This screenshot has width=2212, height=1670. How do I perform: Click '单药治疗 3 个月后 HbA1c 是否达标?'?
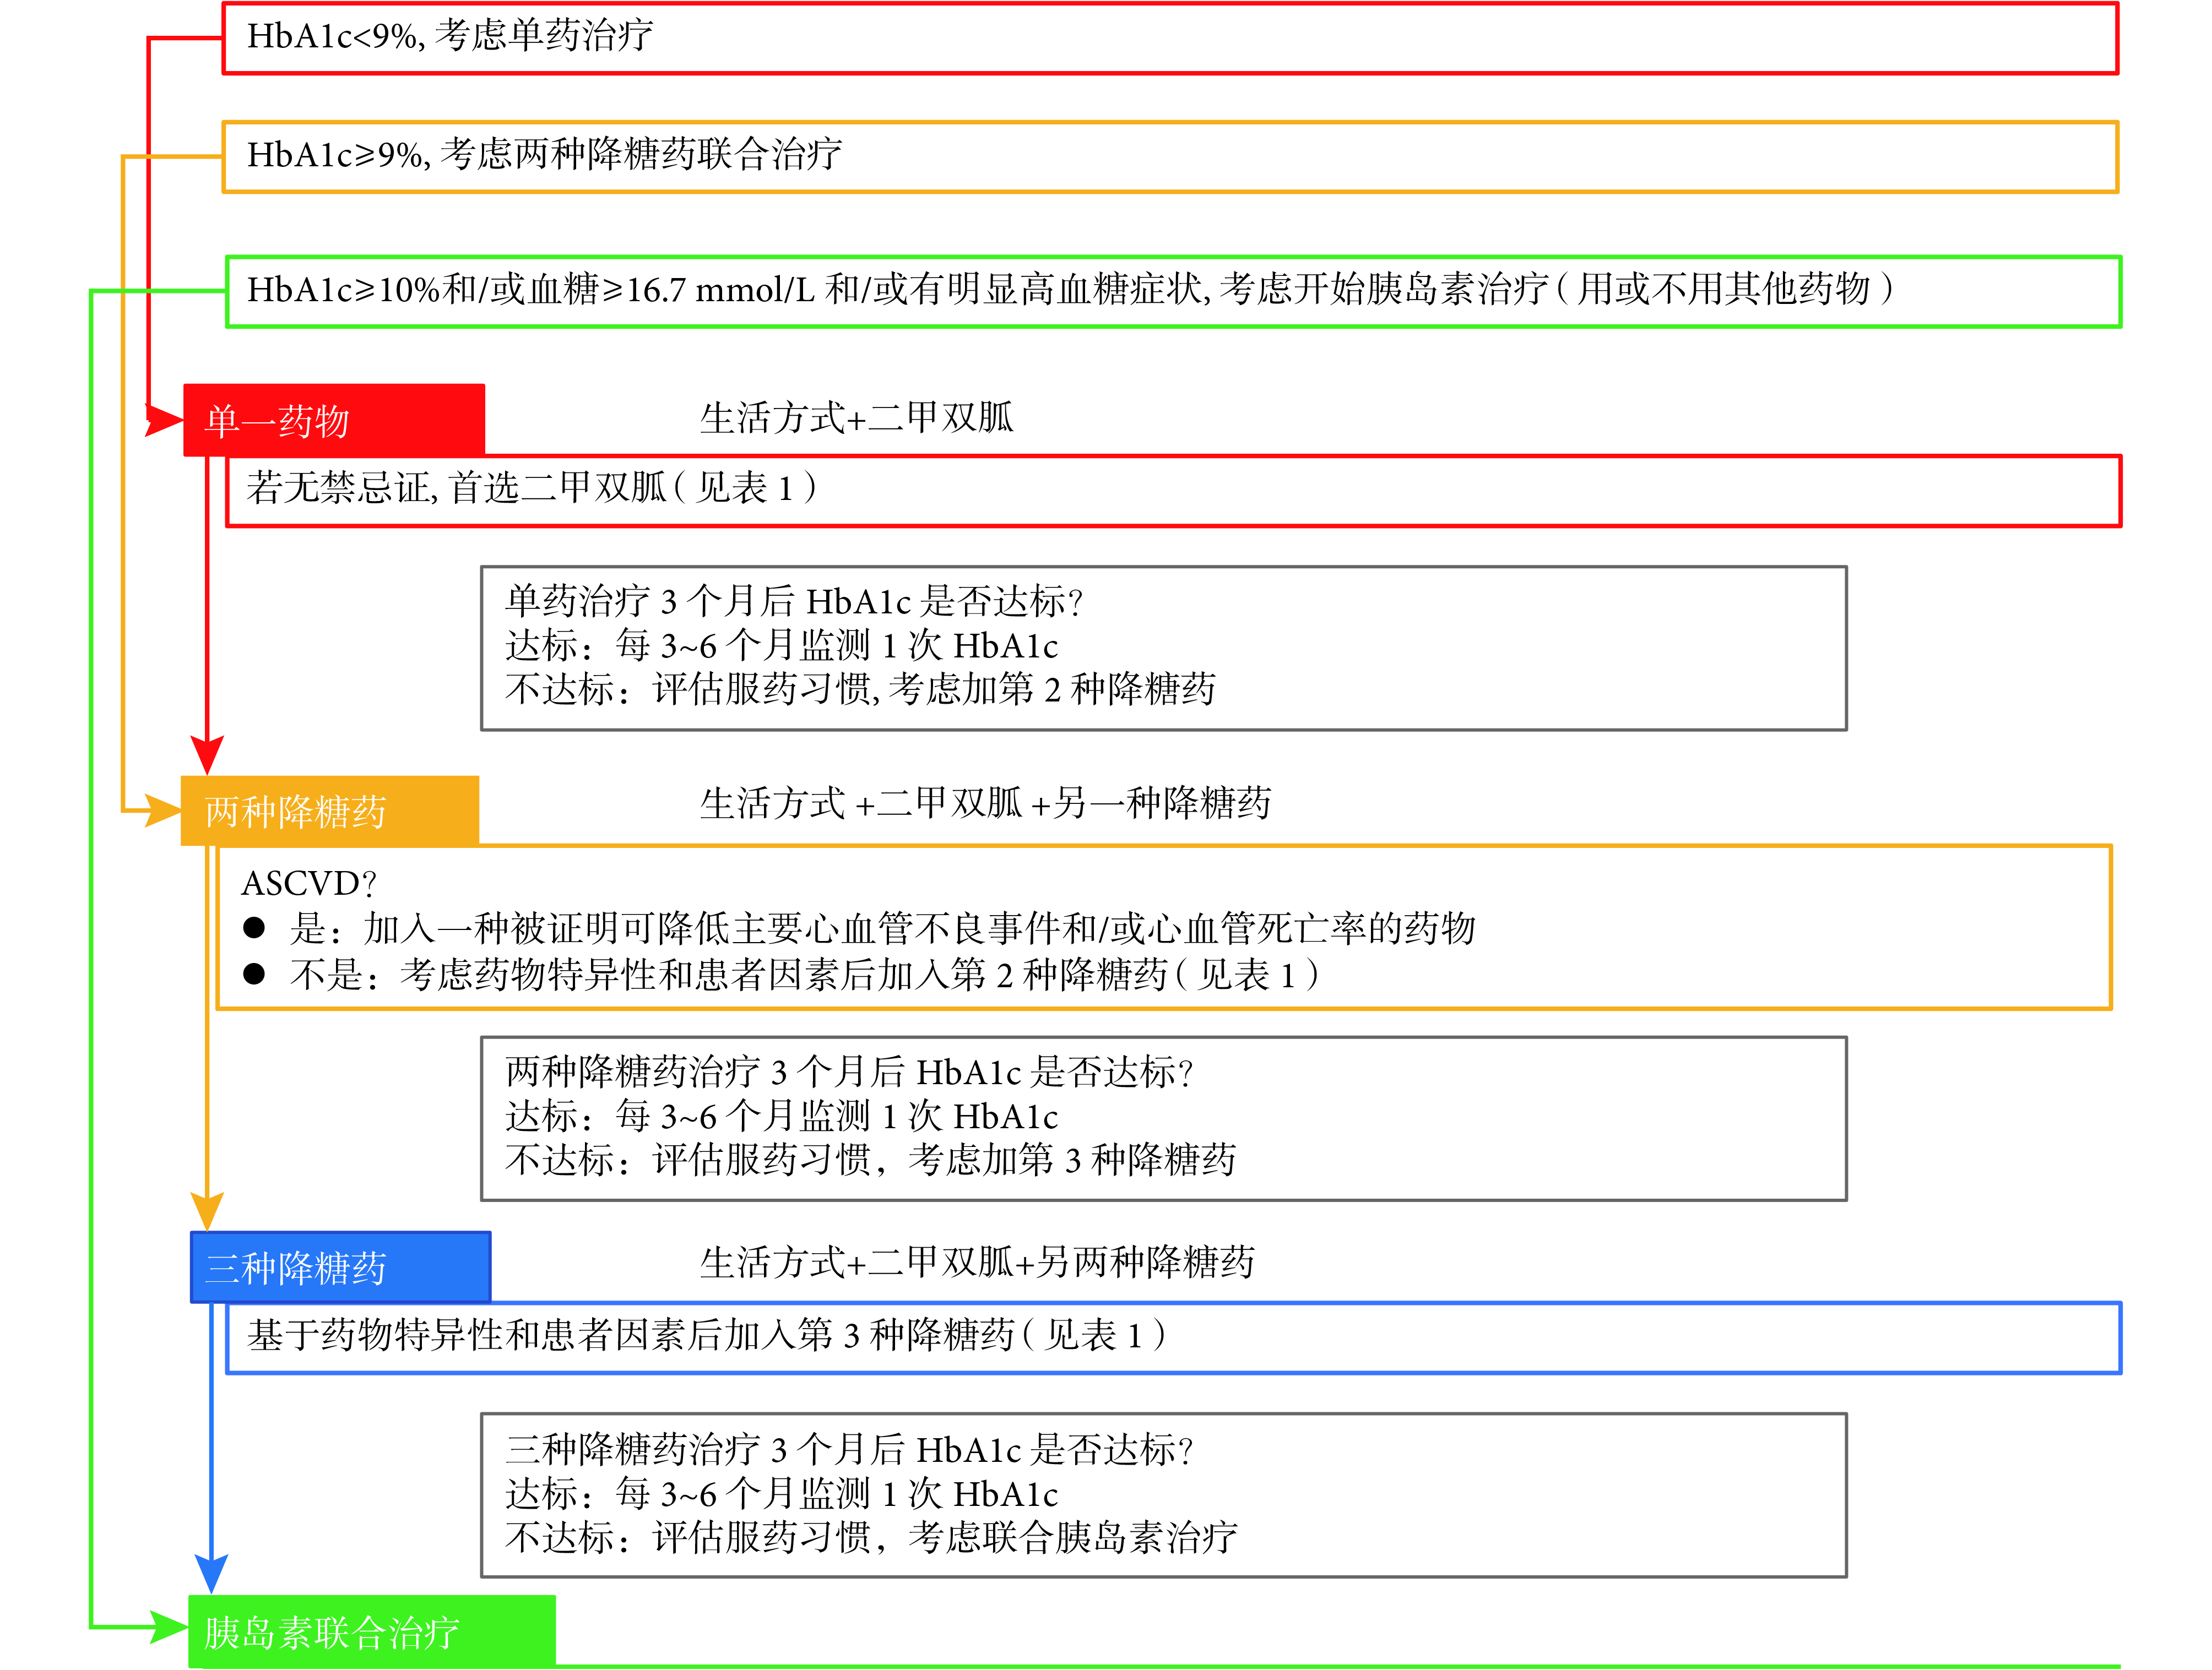[x=795, y=602]
